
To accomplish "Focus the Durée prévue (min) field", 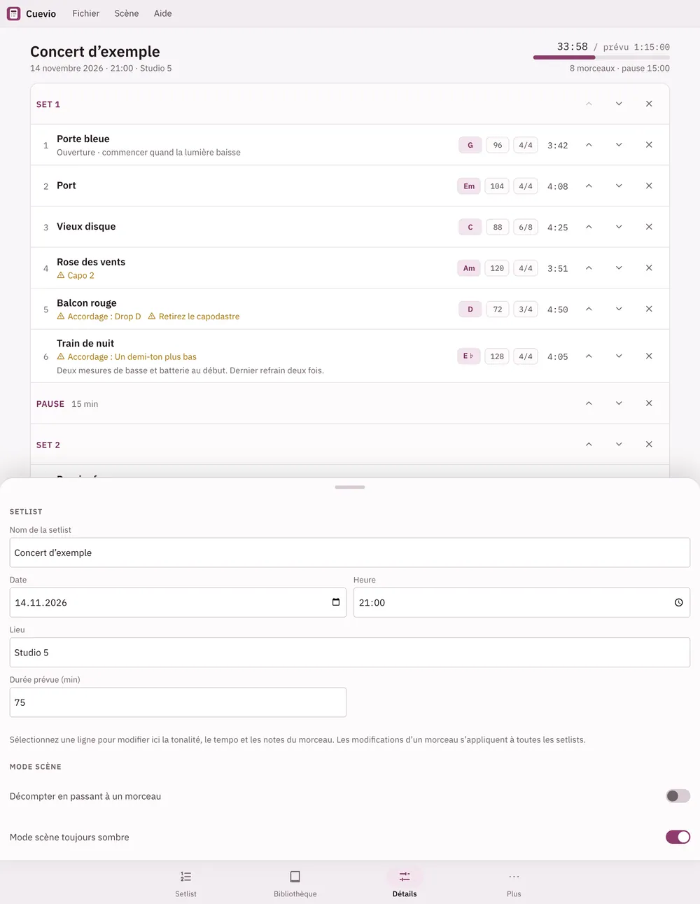I will (x=178, y=702).
